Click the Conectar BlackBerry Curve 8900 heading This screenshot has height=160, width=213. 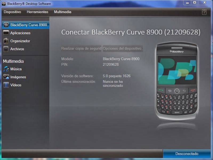[131, 32]
